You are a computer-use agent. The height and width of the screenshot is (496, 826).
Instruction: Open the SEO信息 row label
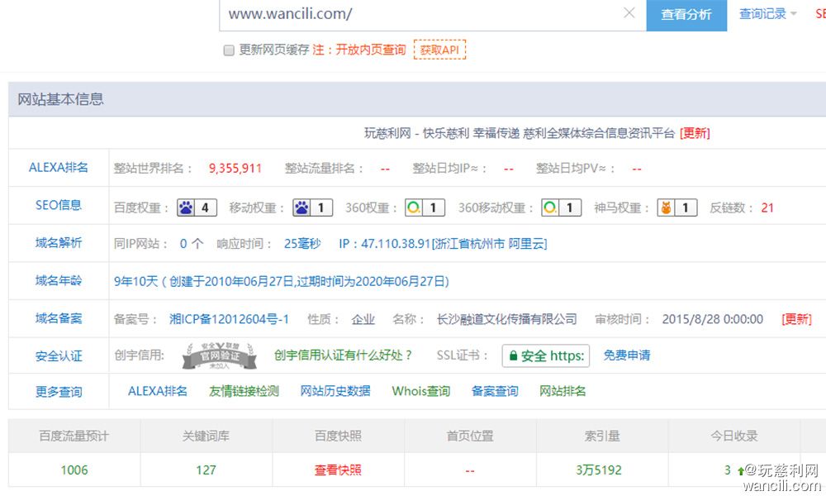click(x=59, y=205)
